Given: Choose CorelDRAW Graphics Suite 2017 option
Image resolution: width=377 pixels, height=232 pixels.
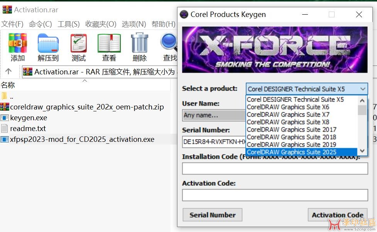Looking at the screenshot, I should (302, 129).
